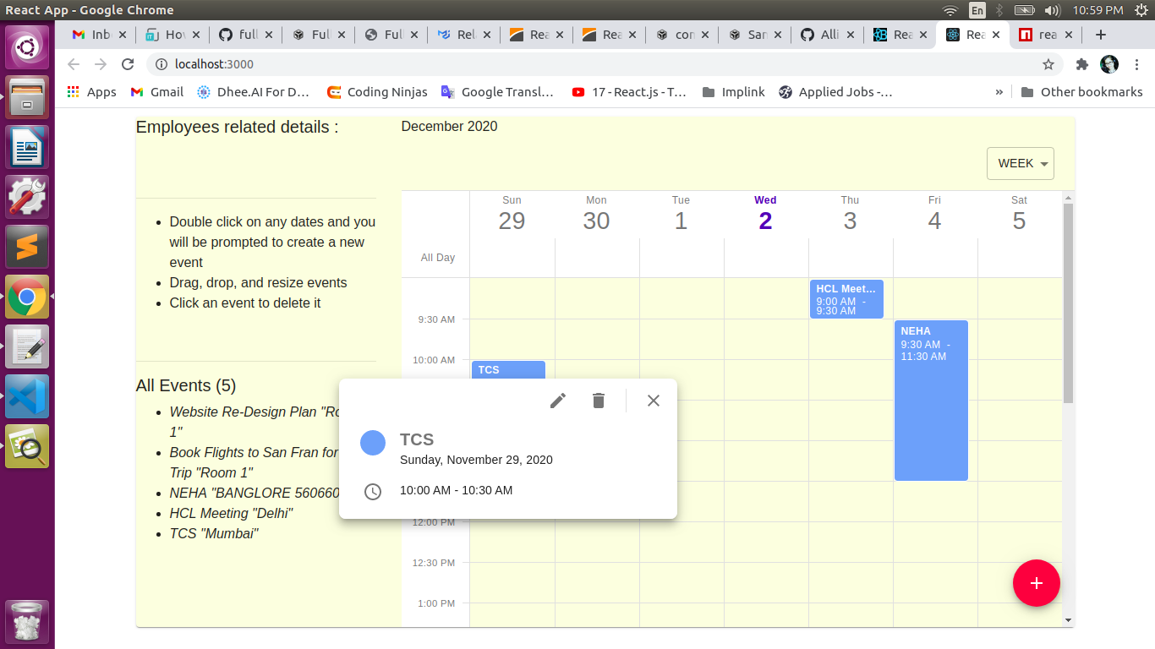
Task: Open the Chrome browser icon in Ubuntu dock
Action: [x=26, y=297]
